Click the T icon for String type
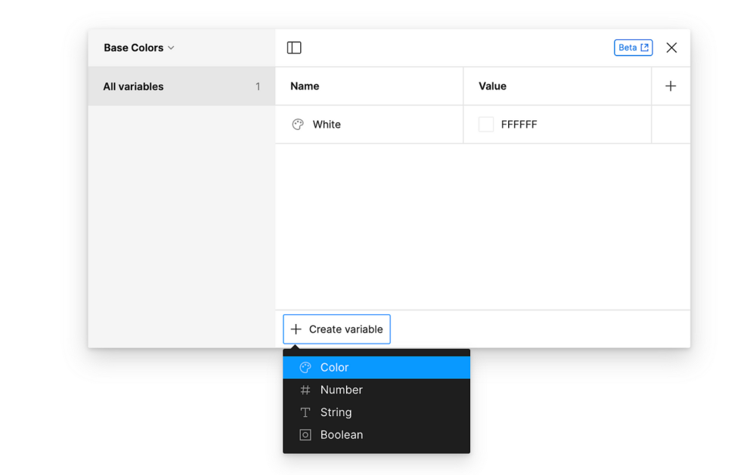 point(305,412)
